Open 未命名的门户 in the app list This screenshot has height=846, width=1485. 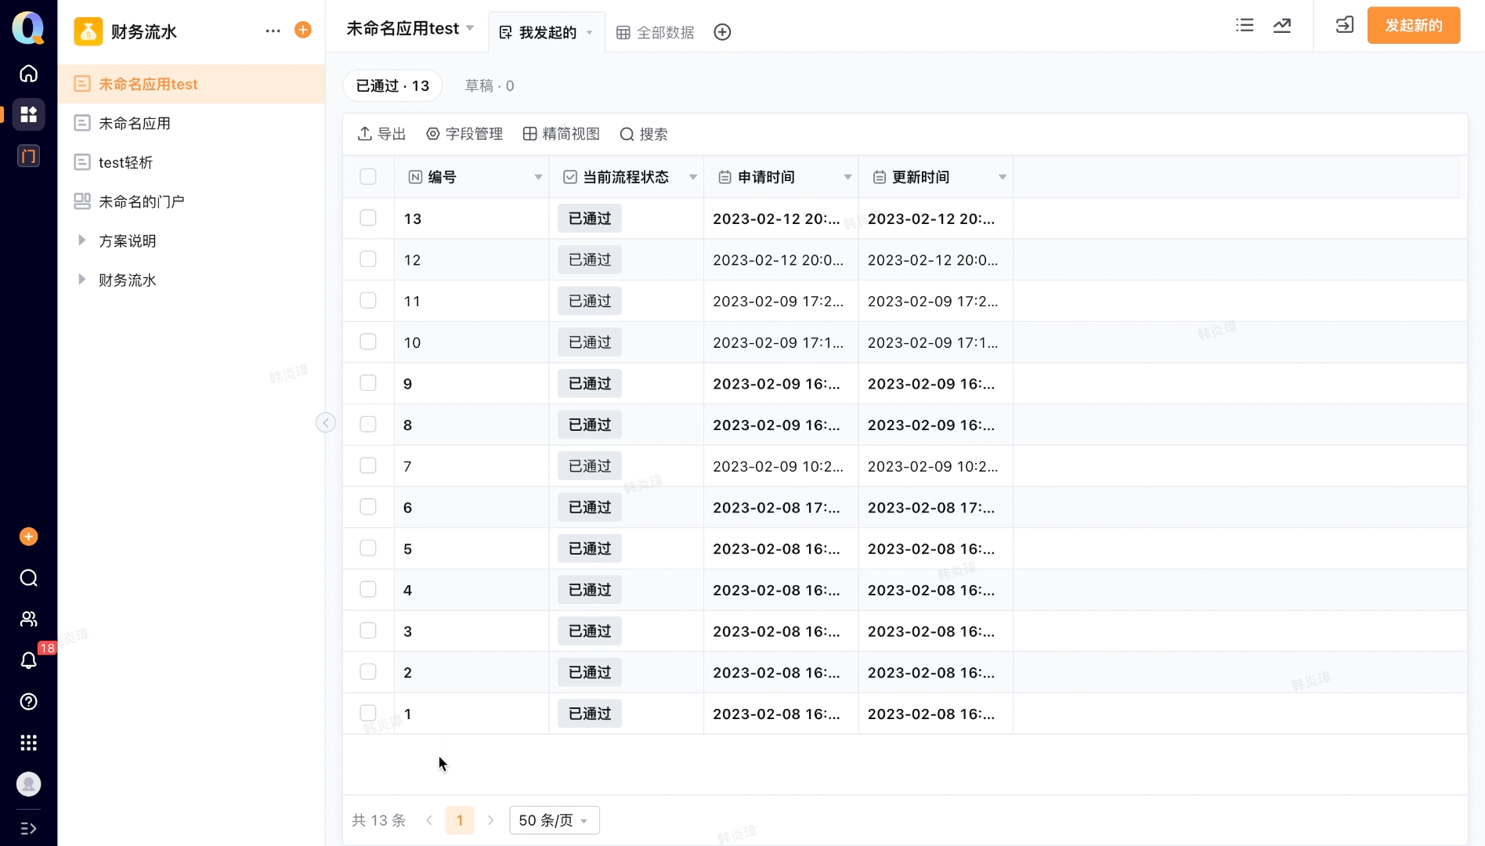point(191,201)
